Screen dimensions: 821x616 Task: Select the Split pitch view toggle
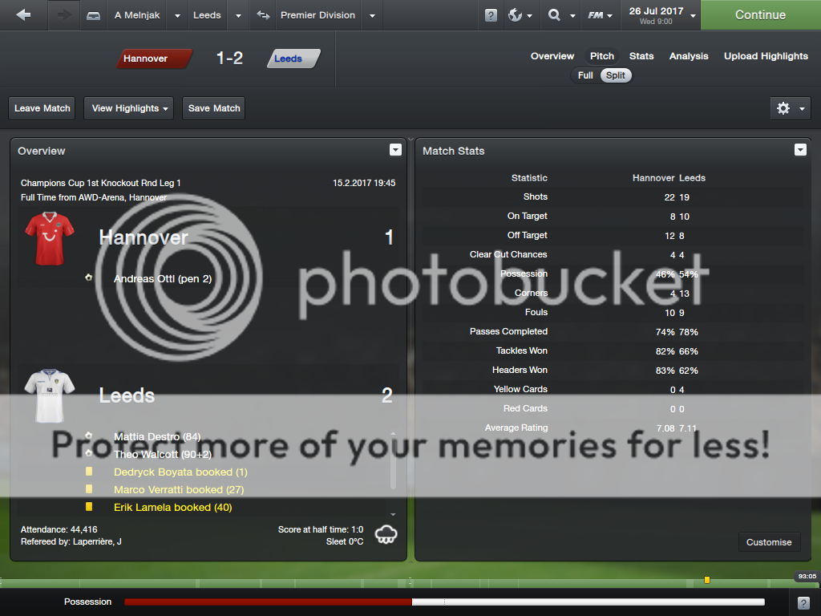616,75
